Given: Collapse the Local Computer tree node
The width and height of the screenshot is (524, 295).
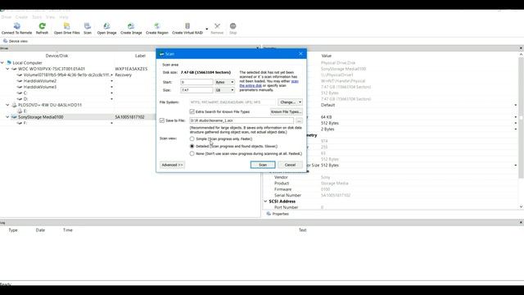Looking at the screenshot, I should (2, 62).
